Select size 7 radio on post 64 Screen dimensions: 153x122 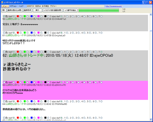[x=101, y=101]
